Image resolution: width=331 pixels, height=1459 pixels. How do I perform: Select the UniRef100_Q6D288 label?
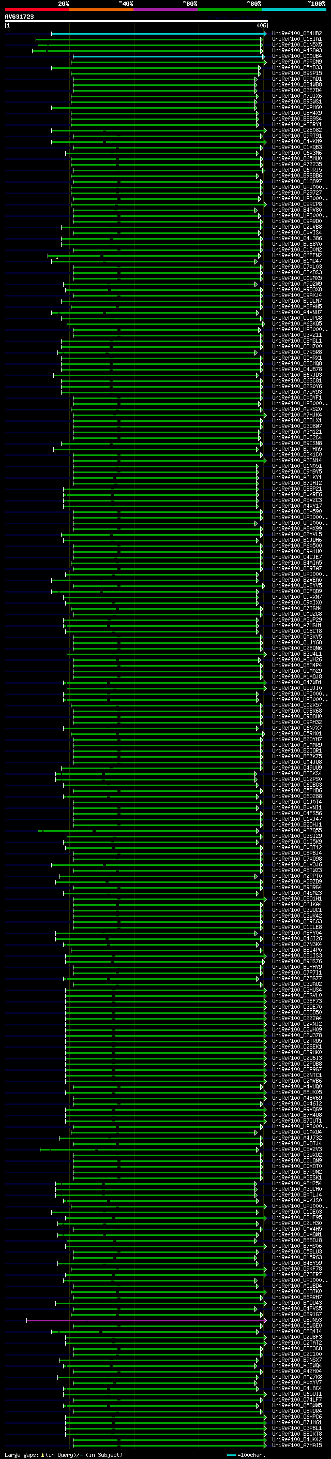[x=297, y=796]
